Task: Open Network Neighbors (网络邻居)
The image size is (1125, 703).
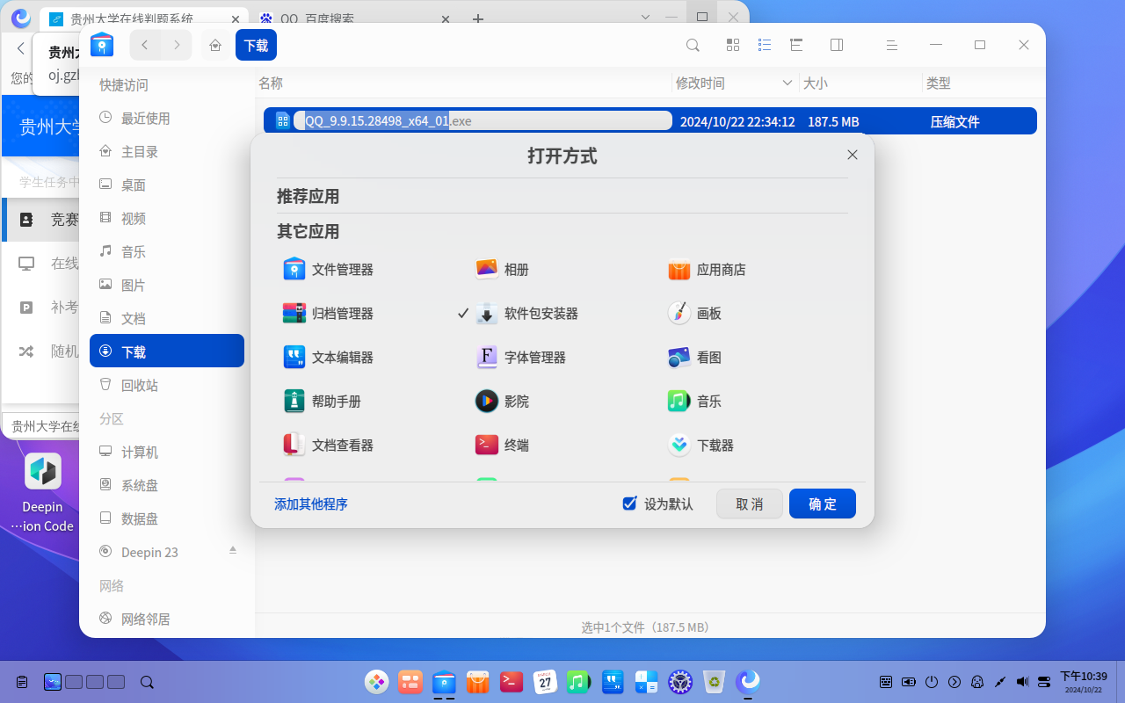Action: coord(166,620)
